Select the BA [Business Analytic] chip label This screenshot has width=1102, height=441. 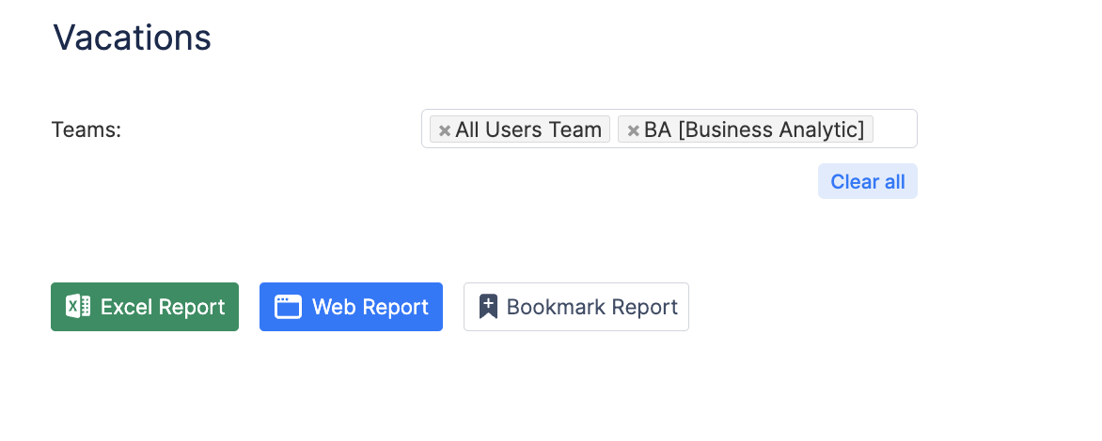[754, 129]
